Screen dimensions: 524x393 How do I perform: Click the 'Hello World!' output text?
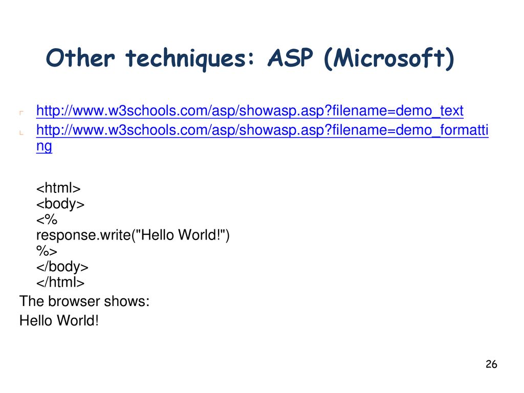[x=59, y=321]
